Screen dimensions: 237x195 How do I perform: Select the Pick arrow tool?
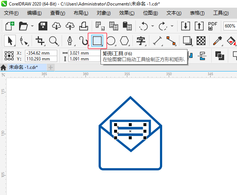(x=10, y=41)
